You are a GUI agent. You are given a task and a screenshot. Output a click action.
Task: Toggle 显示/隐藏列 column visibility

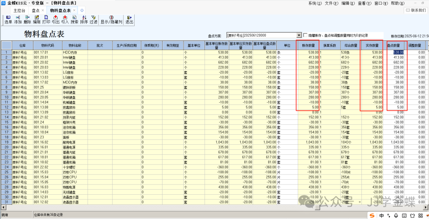(110, 19)
